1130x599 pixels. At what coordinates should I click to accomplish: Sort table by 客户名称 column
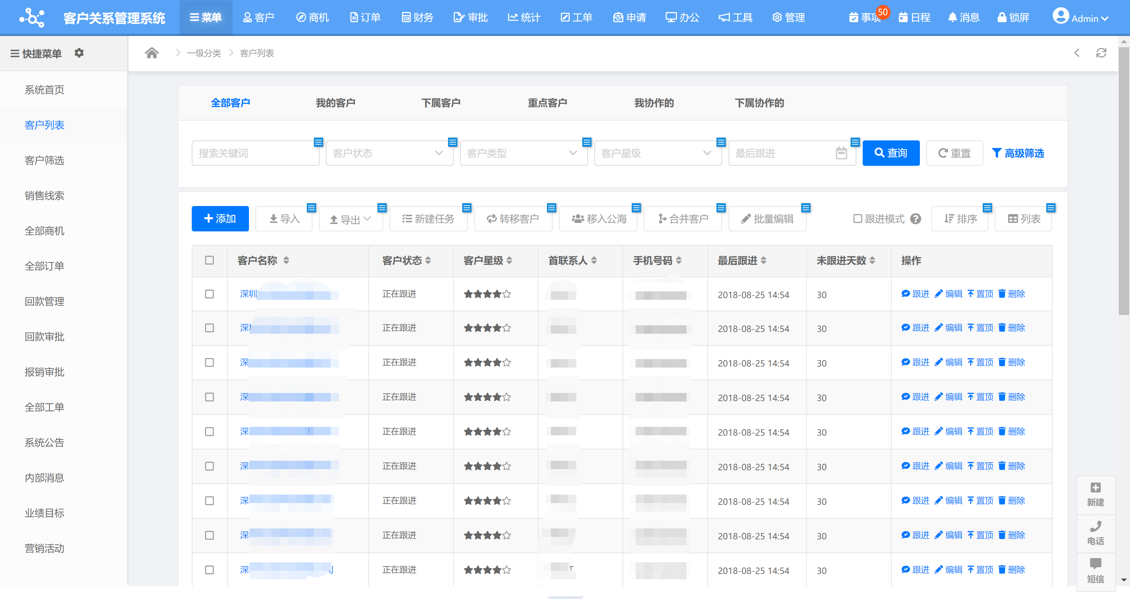point(287,260)
